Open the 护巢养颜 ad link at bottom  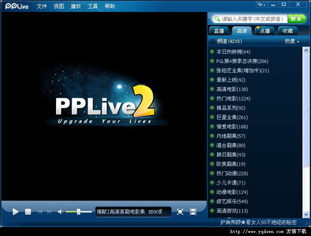pyautogui.click(x=258, y=222)
